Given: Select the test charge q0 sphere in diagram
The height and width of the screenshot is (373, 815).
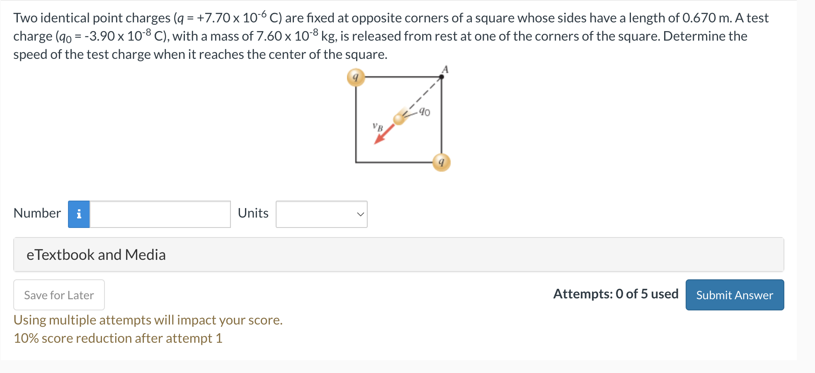Looking at the screenshot, I should point(399,120).
